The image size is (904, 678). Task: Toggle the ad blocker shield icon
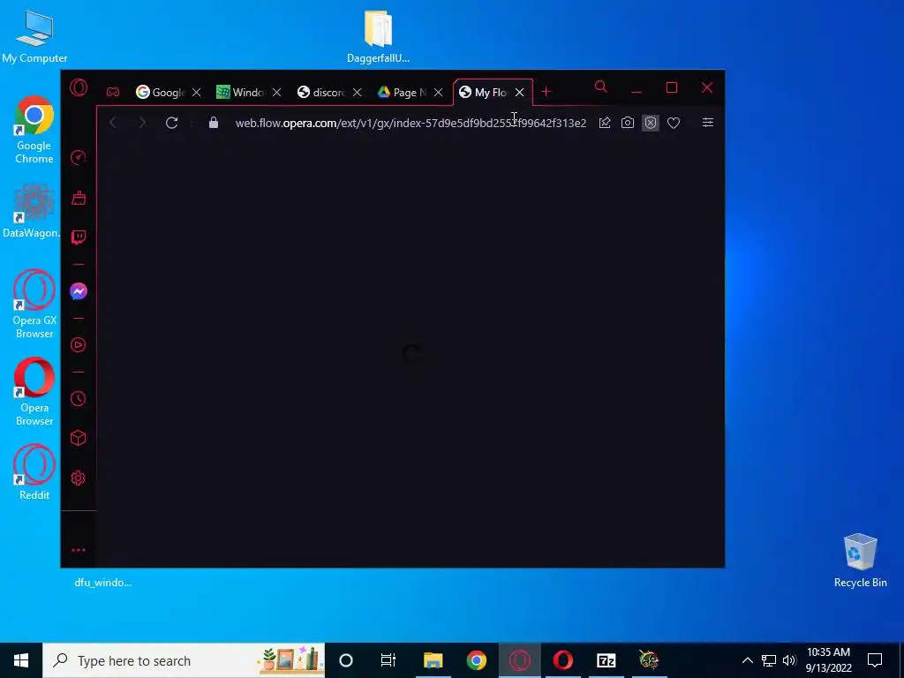(651, 123)
